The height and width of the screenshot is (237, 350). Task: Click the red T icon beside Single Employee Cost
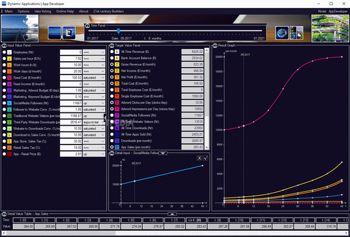pos(117,96)
